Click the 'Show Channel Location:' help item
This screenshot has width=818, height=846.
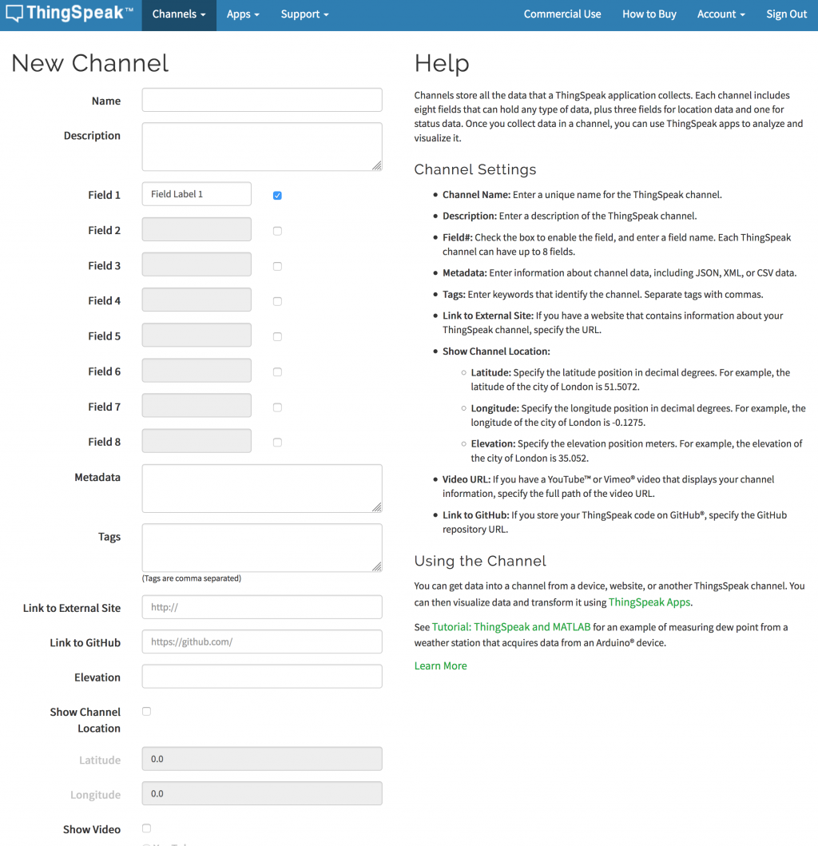496,352
